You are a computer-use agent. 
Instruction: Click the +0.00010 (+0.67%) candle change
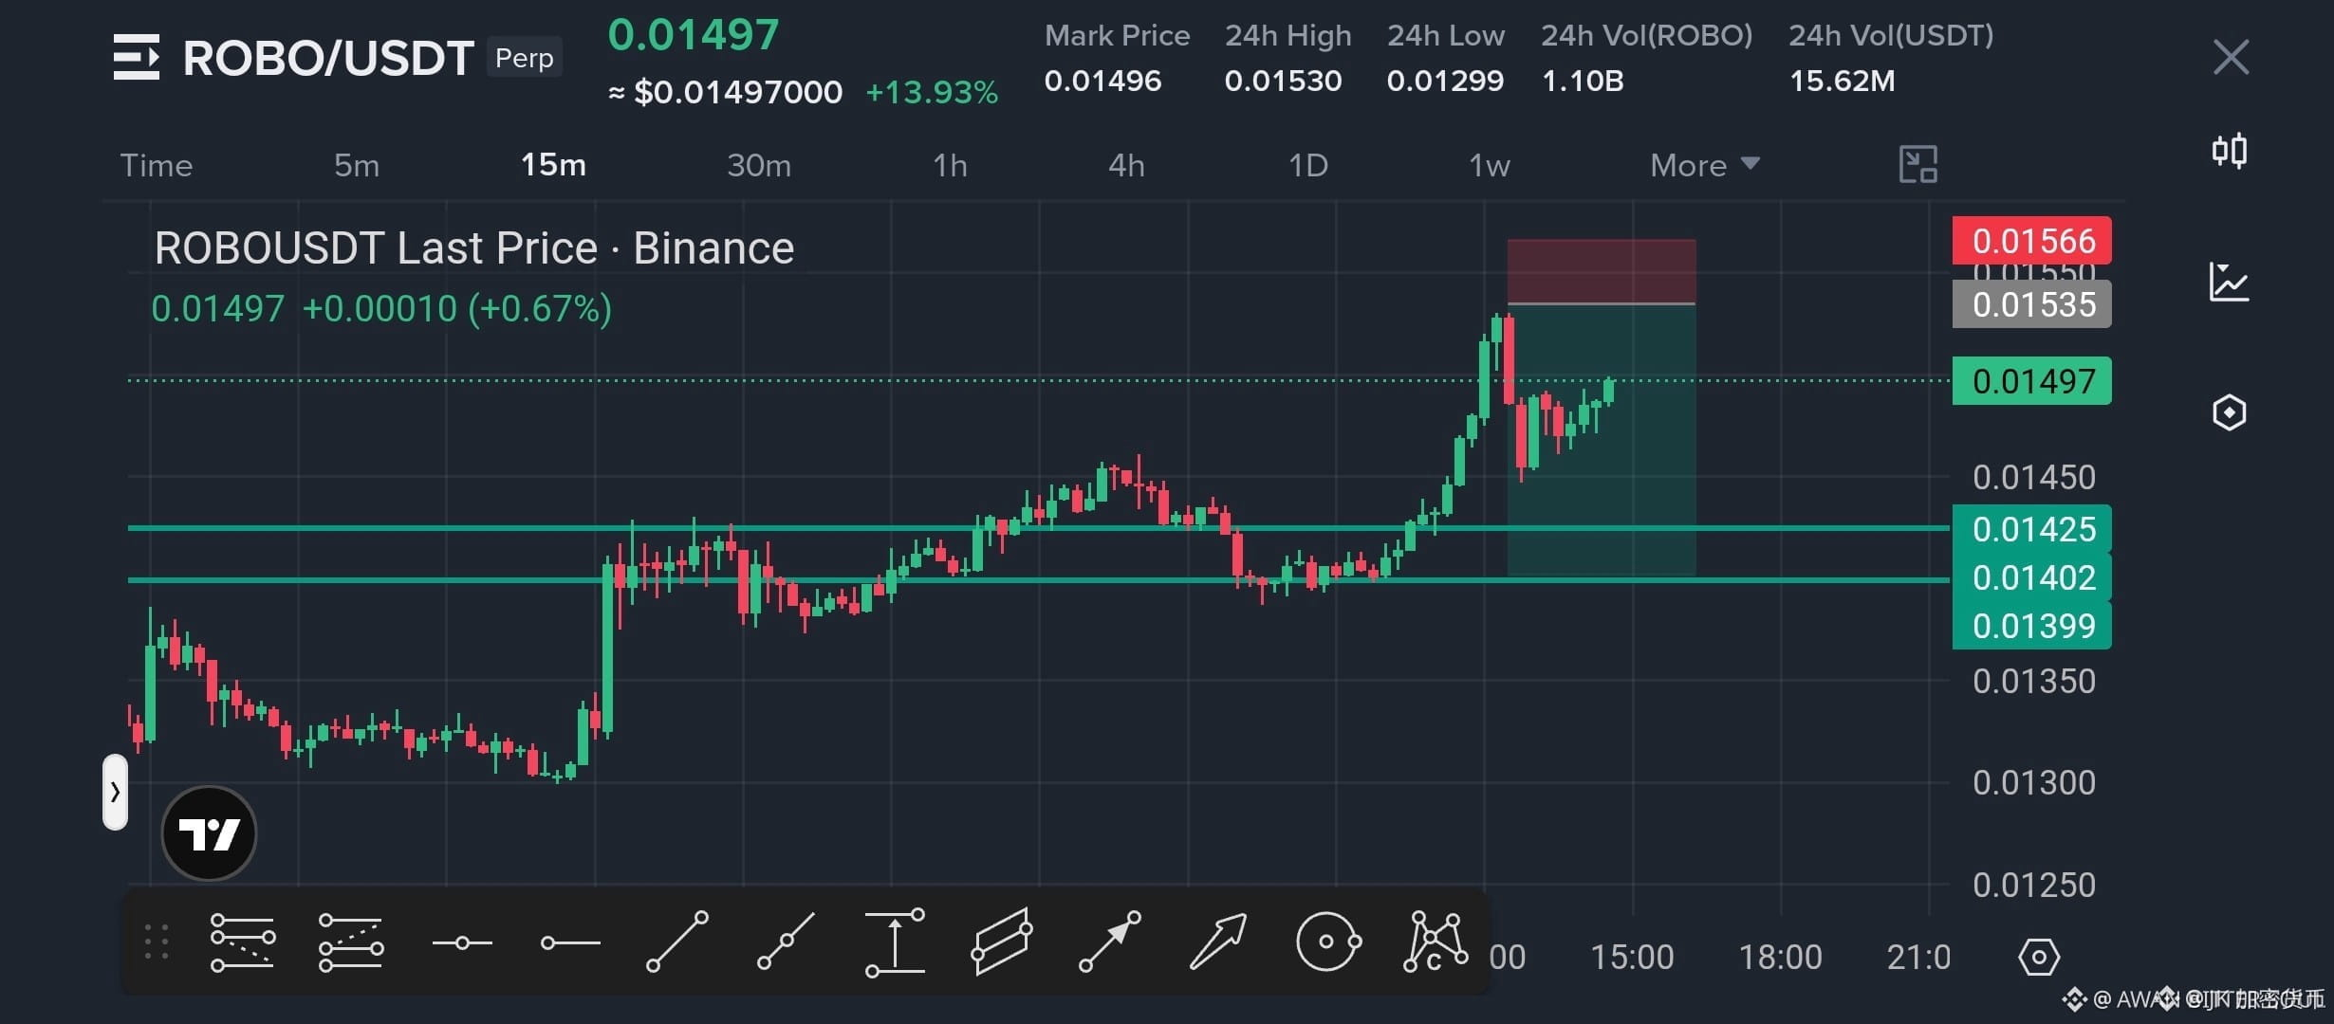pyautogui.click(x=456, y=309)
